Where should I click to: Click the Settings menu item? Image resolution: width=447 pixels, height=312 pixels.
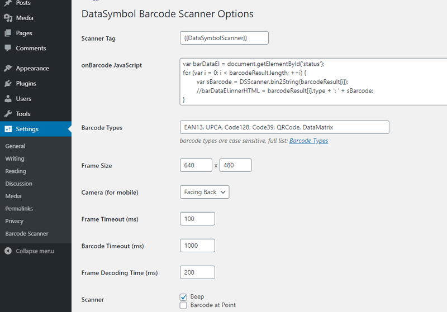pos(36,129)
